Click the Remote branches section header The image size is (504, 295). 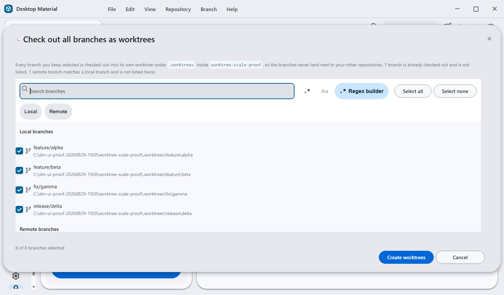coord(39,229)
